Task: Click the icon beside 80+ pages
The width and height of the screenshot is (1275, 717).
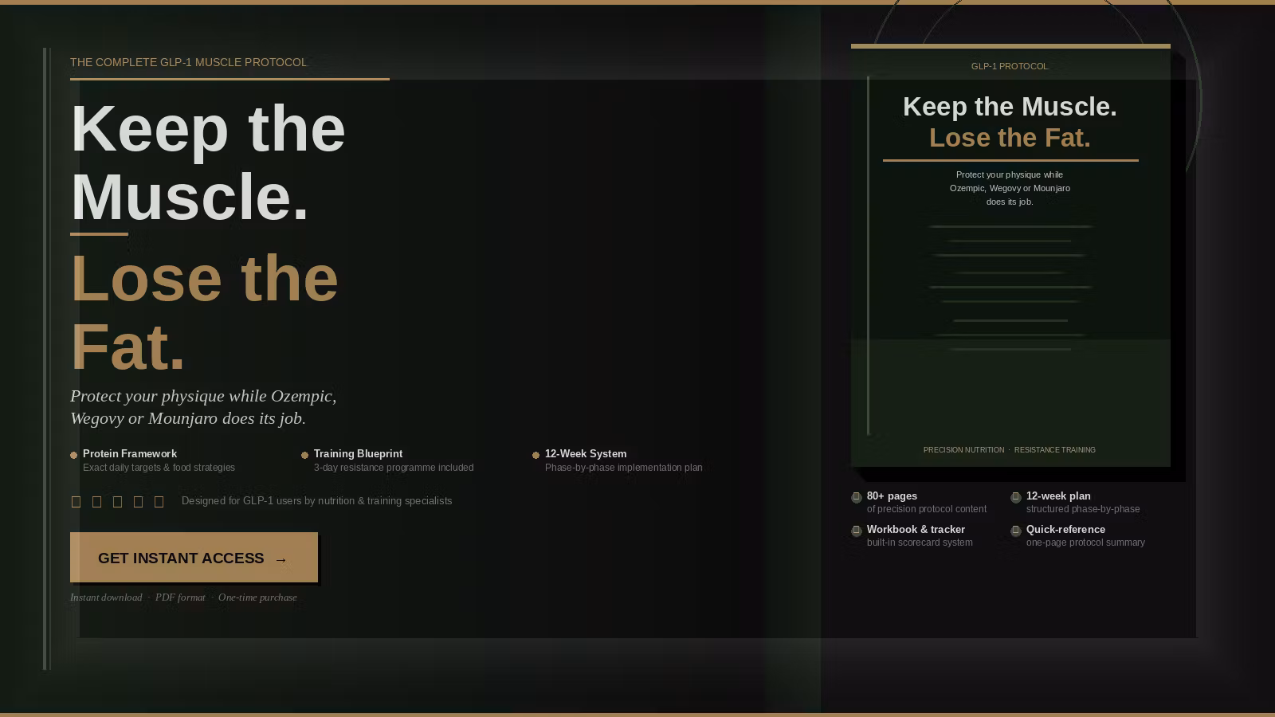Action: (857, 497)
